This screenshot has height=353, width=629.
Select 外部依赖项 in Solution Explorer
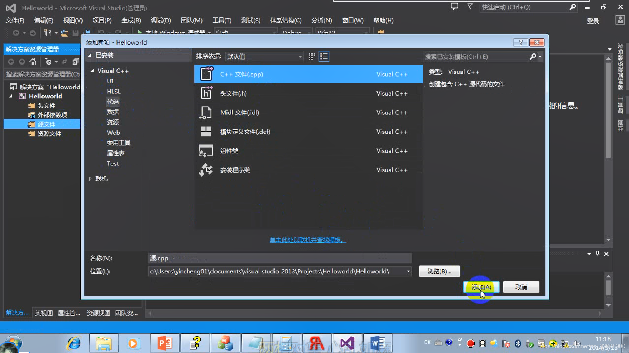point(52,115)
